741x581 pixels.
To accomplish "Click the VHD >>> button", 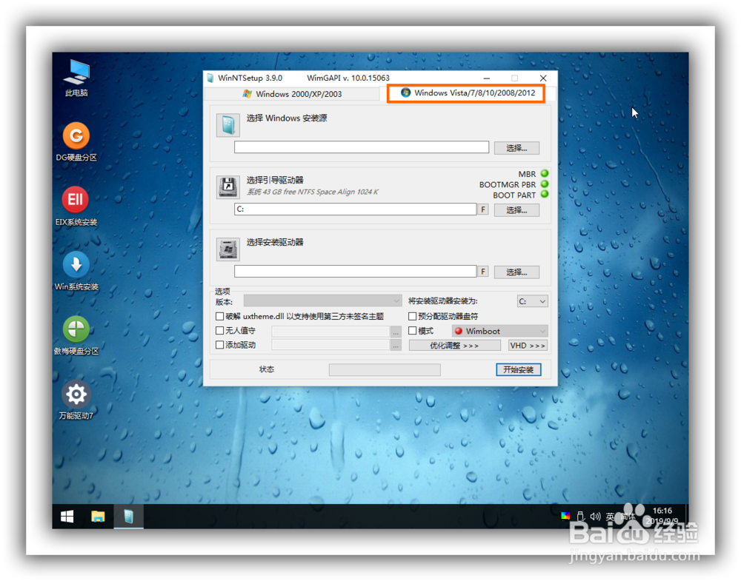I will tap(528, 346).
